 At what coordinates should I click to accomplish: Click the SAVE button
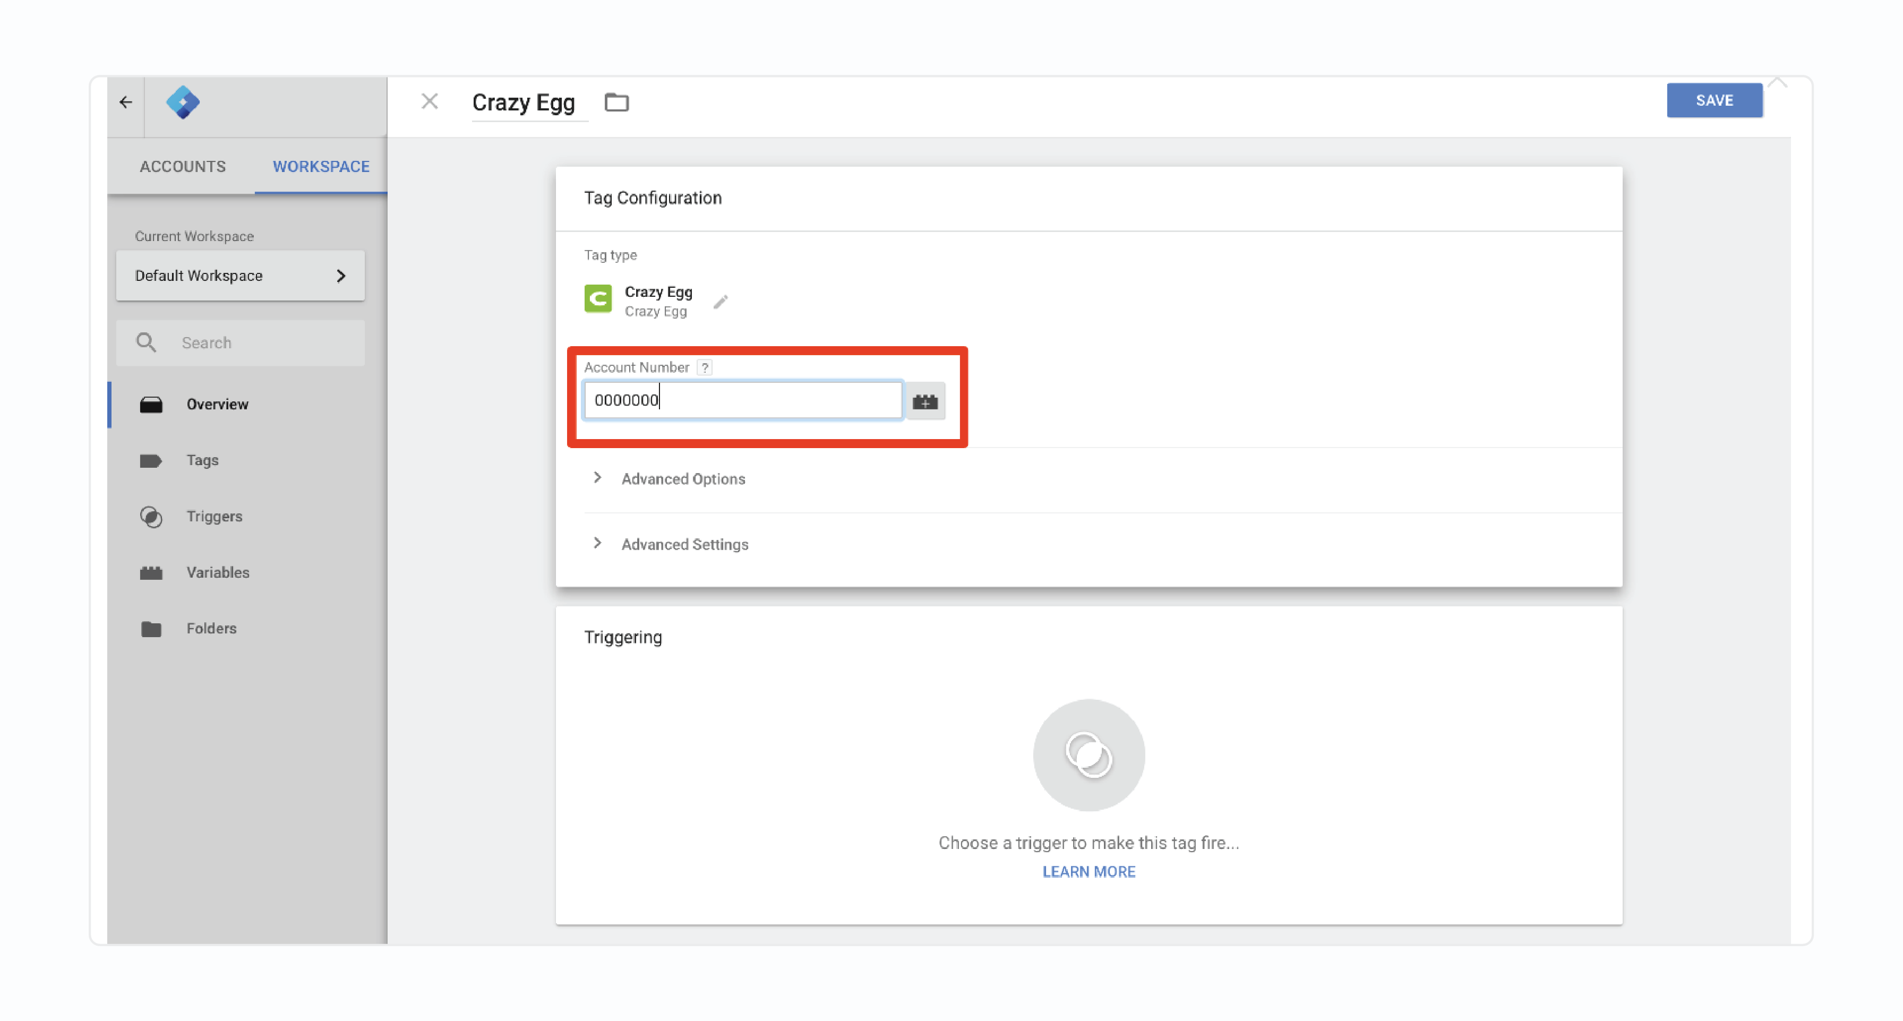tap(1714, 100)
